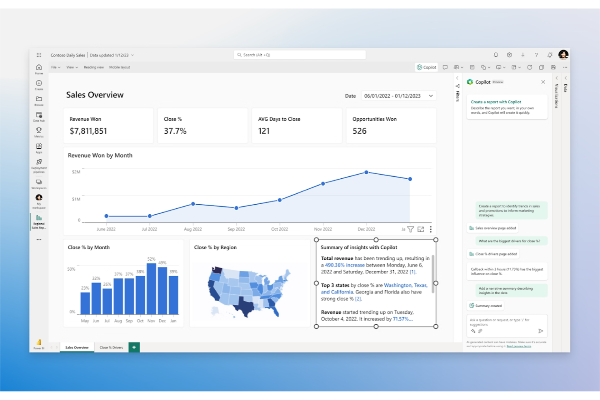Screen dimensions: 600x400
Task: Go to Workspaces via the sidebar icon
Action: (39, 182)
